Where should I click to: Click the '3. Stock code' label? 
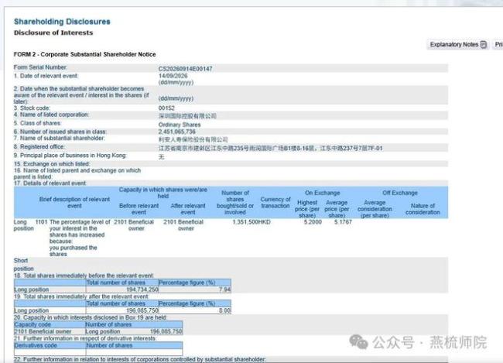pos(32,108)
